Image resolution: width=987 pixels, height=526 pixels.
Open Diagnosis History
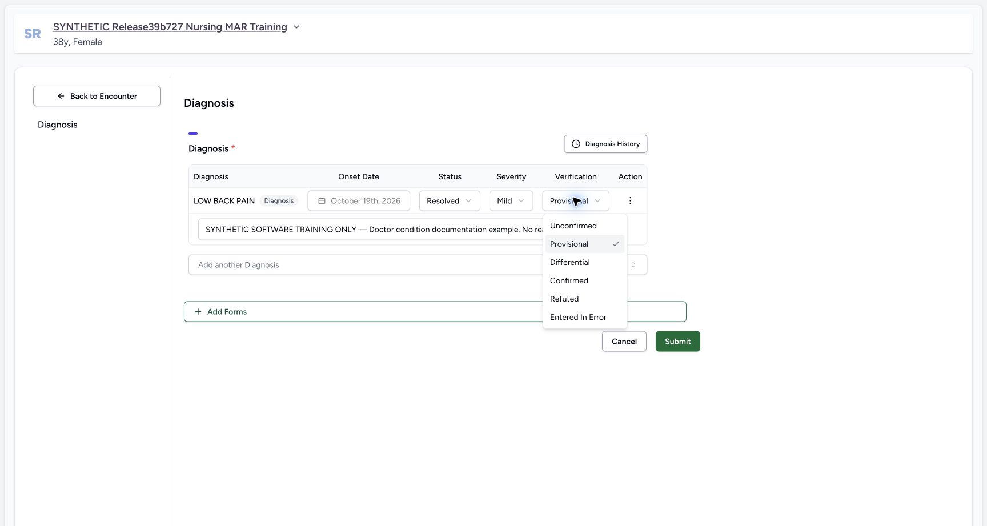point(605,144)
